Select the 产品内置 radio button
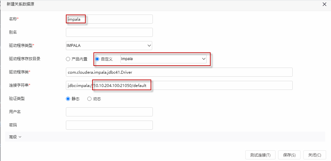This screenshot has width=331, height=161. pyautogui.click(x=68, y=59)
